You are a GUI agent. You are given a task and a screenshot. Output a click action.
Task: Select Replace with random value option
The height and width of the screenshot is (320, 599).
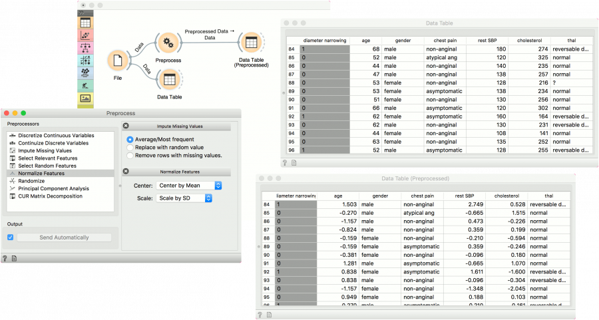(130, 147)
